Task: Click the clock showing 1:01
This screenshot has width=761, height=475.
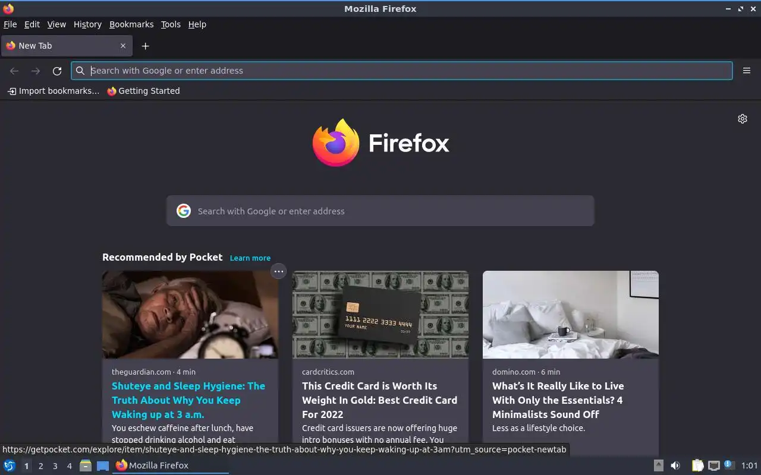Action: [750, 465]
